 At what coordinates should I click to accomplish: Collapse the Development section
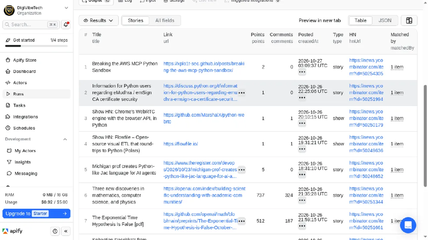pos(65,139)
